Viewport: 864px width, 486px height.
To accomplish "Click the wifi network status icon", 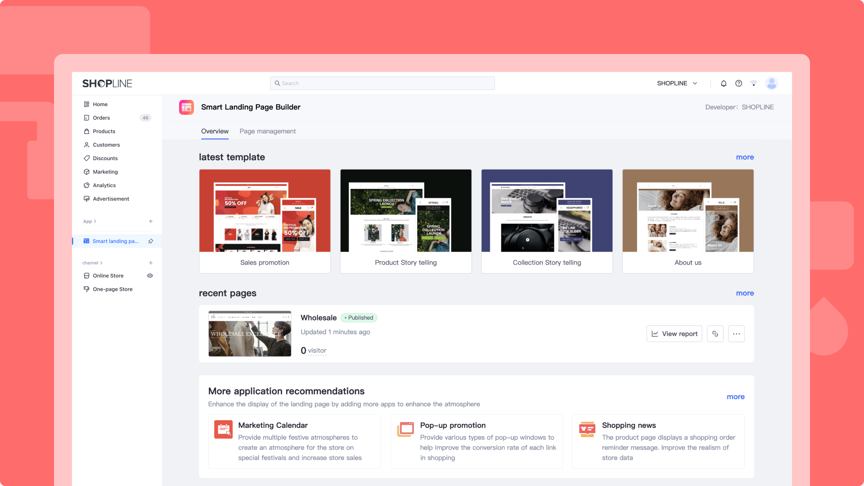I will (x=754, y=83).
